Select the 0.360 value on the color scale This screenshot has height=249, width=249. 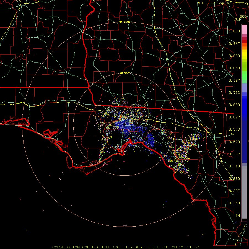[x=234, y=179]
